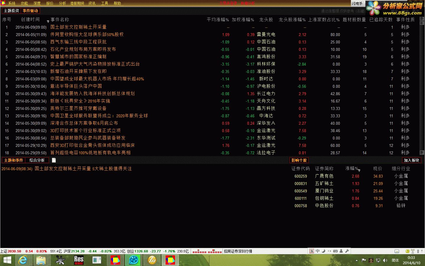Switch to the 主题和事件 tab
Image resolution: width=425 pixels, height=266 pixels.
click(14, 160)
